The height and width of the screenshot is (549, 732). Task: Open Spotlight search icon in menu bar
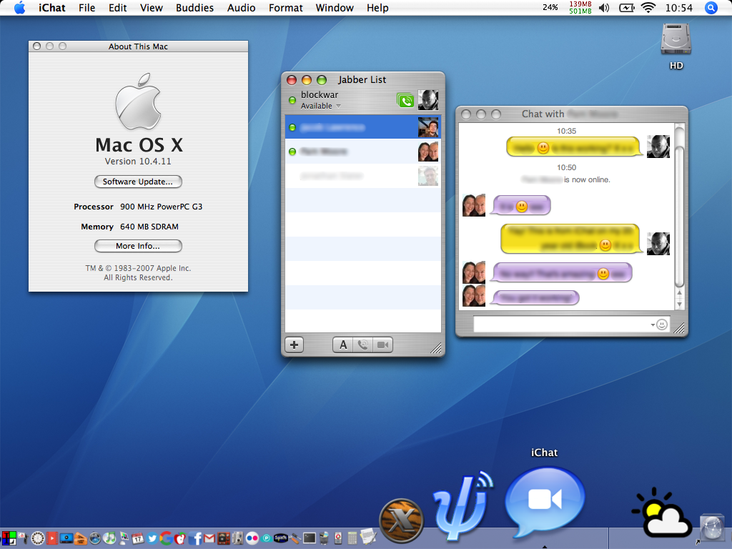pyautogui.click(x=711, y=8)
